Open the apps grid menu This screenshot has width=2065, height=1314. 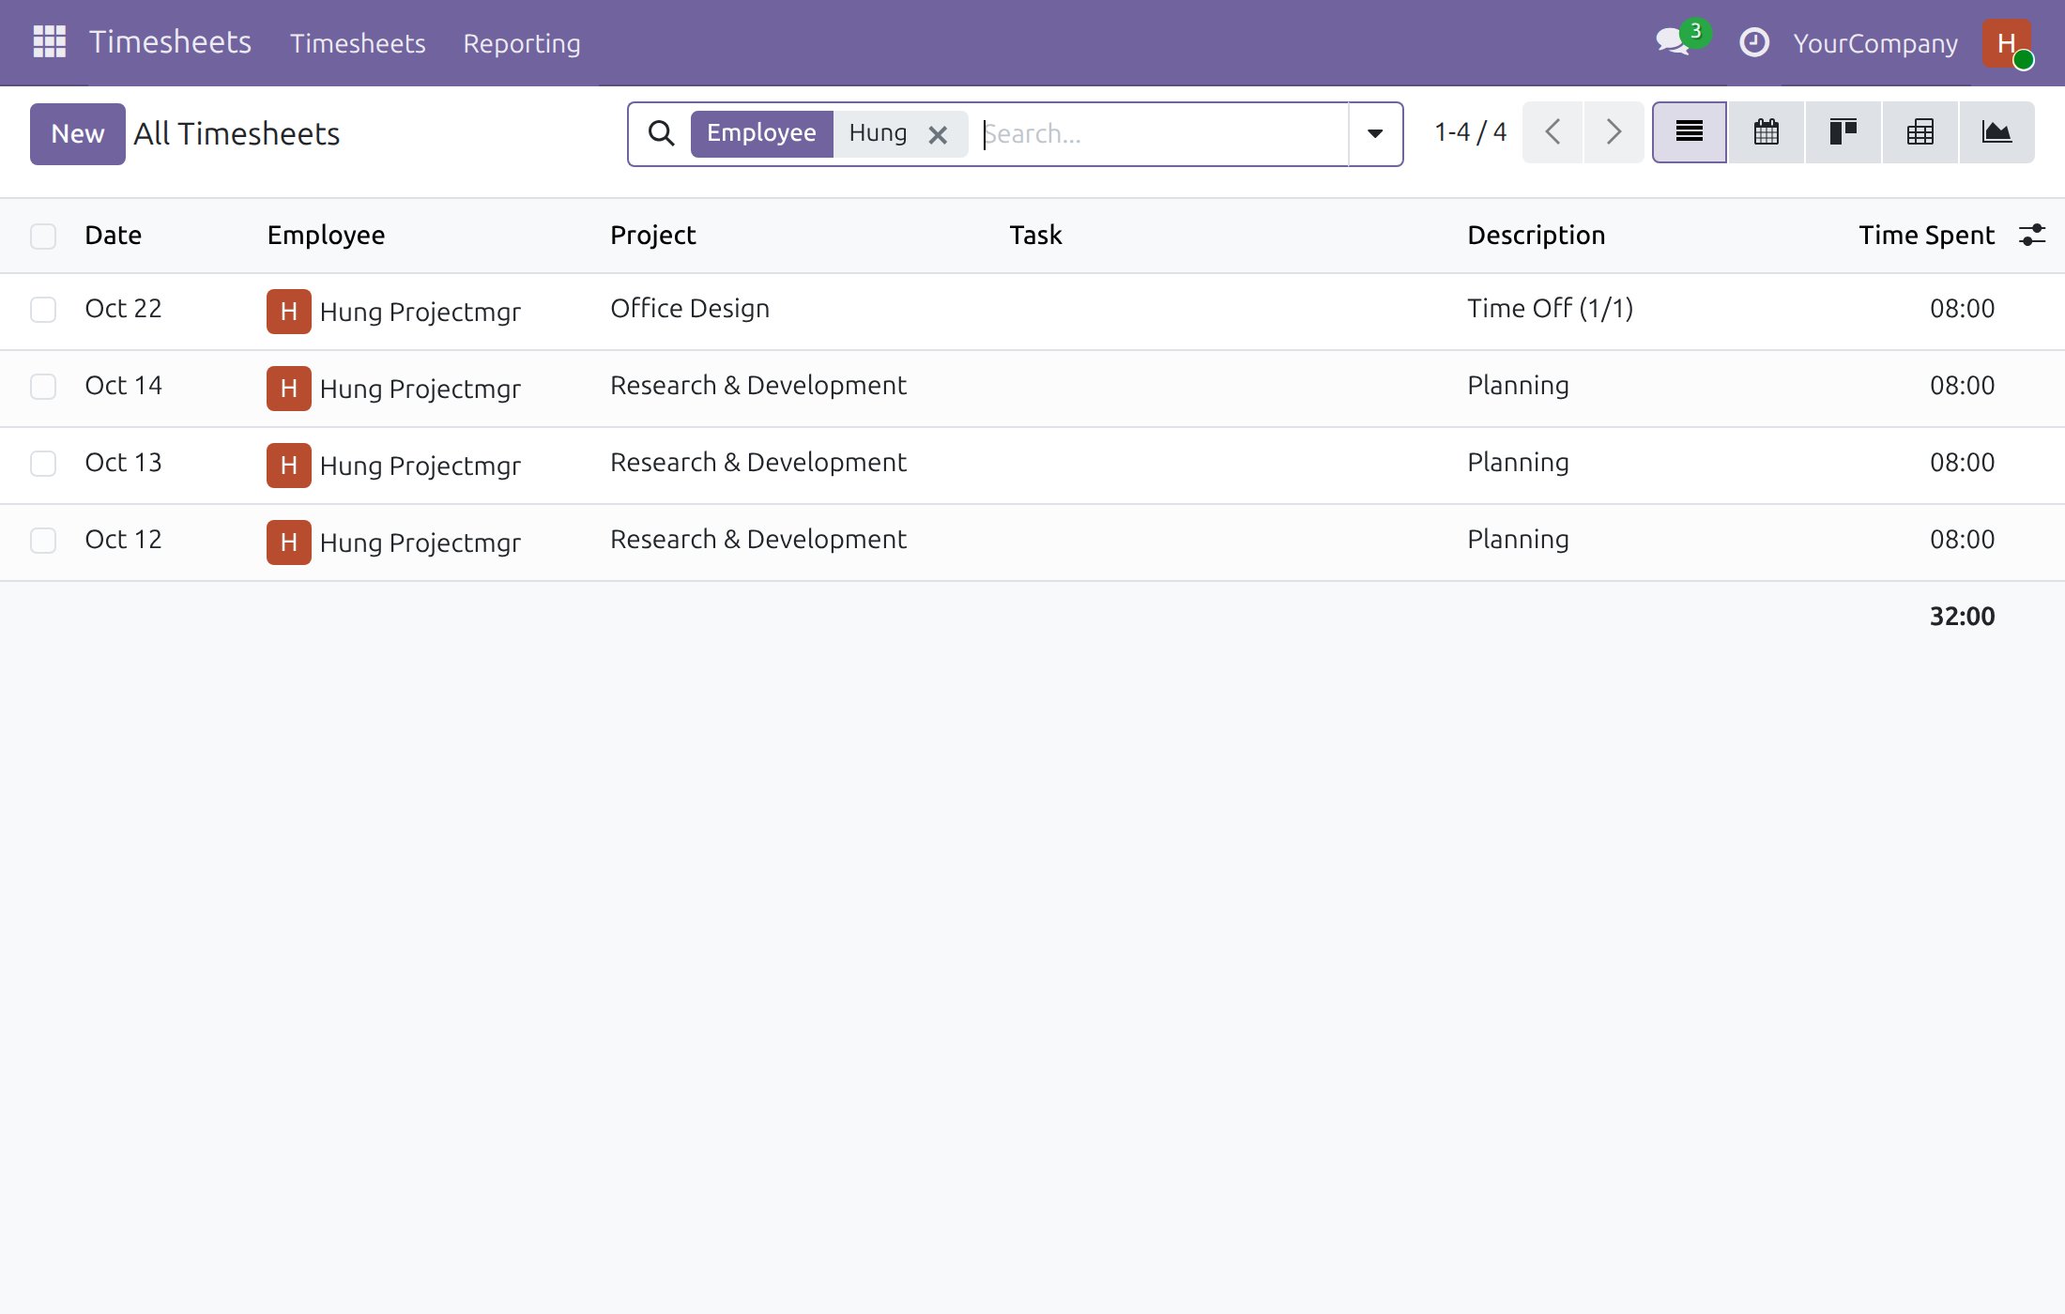(x=49, y=42)
